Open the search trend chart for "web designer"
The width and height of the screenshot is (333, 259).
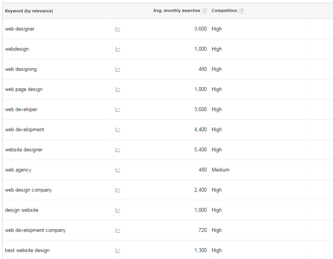point(117,29)
